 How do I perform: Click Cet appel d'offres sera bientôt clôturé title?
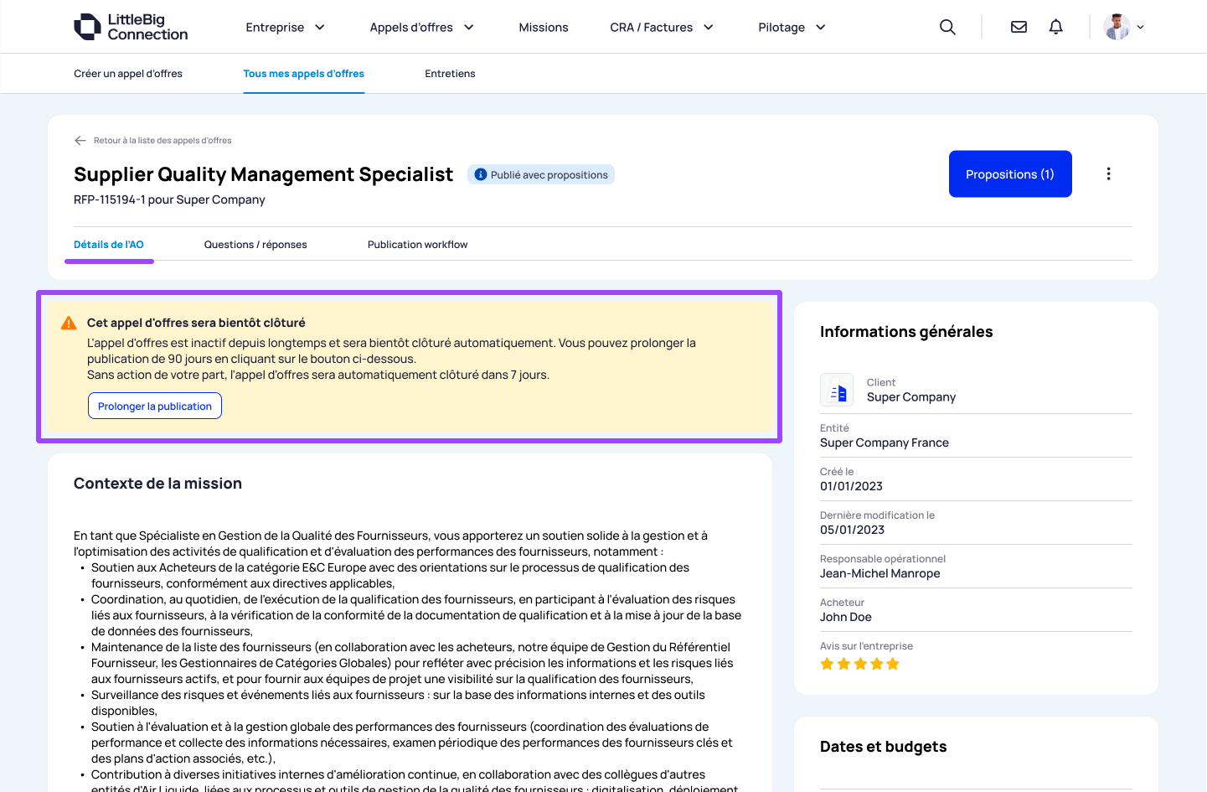pyautogui.click(x=196, y=323)
